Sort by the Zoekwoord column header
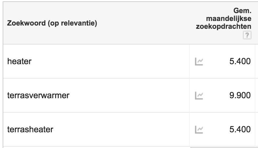 [52, 23]
